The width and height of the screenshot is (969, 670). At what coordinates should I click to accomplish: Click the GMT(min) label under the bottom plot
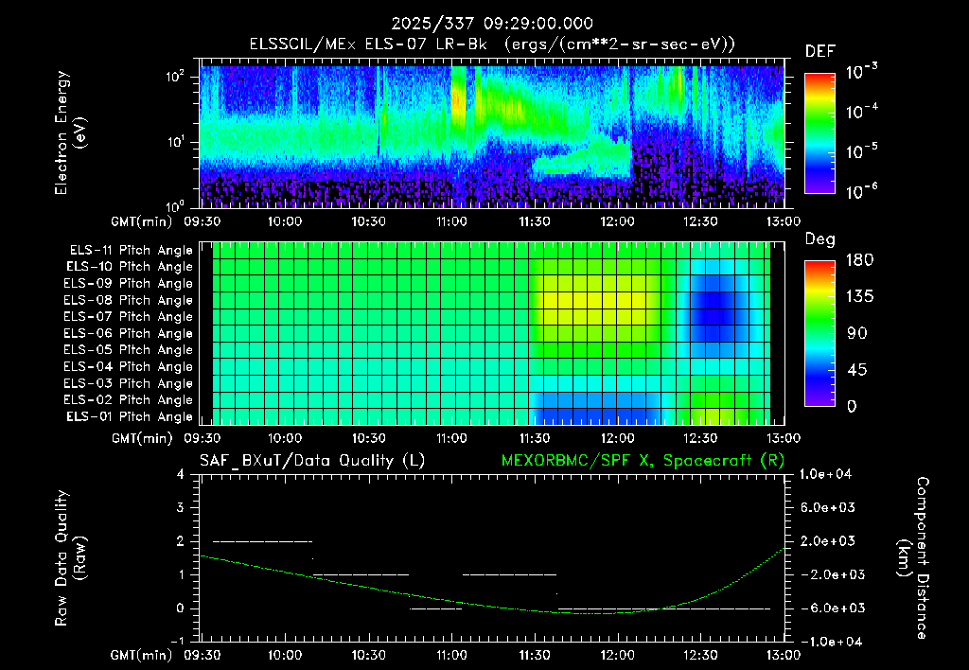pyautogui.click(x=142, y=655)
